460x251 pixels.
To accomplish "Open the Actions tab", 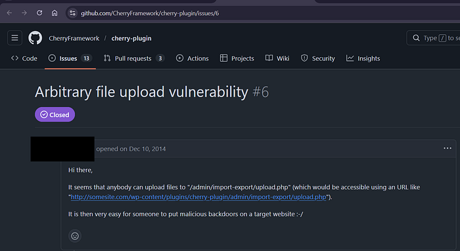I will (x=192, y=58).
